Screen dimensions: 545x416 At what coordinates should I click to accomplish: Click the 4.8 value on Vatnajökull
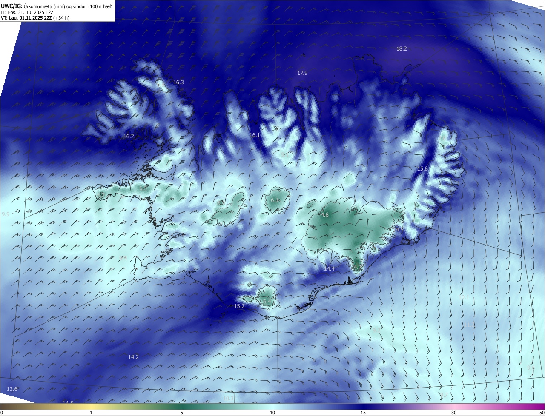click(x=325, y=215)
